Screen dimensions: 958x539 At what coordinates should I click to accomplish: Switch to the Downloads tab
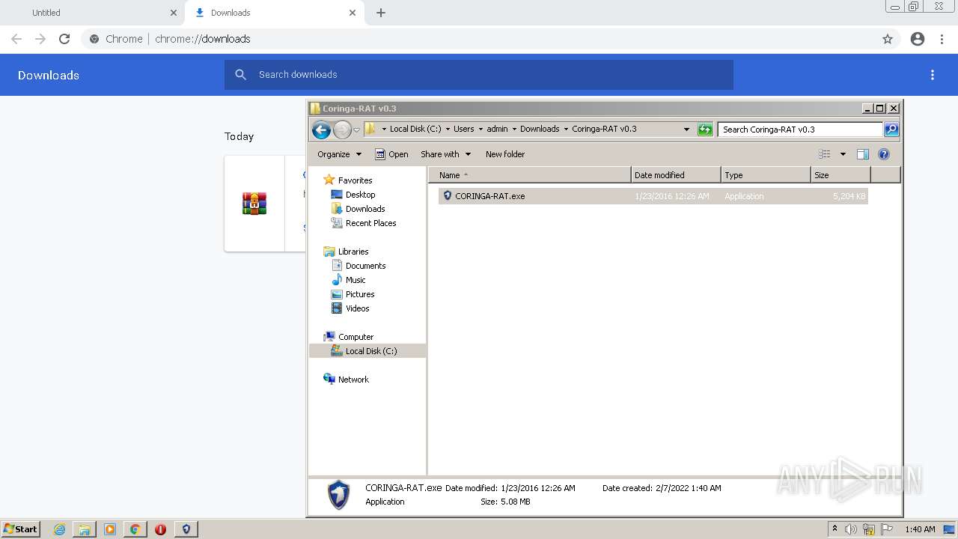275,13
